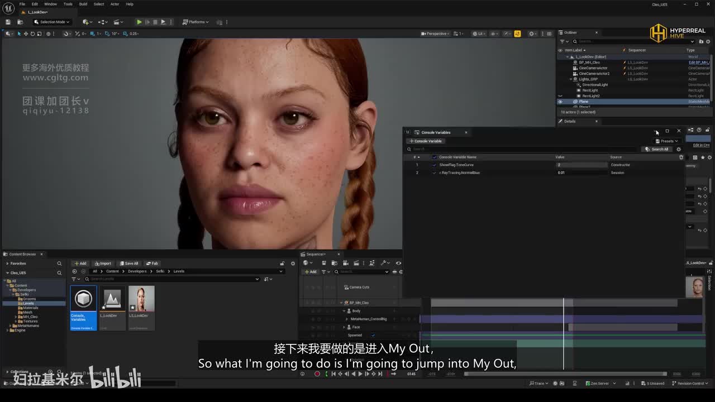
Task: Click the Search All button
Action: 656,149
